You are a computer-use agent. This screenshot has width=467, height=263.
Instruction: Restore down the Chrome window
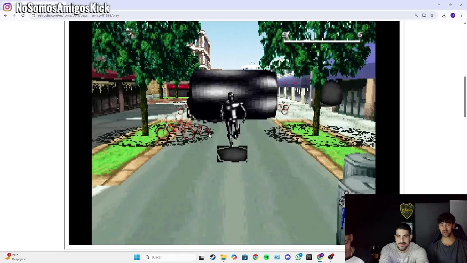coord(450,5)
